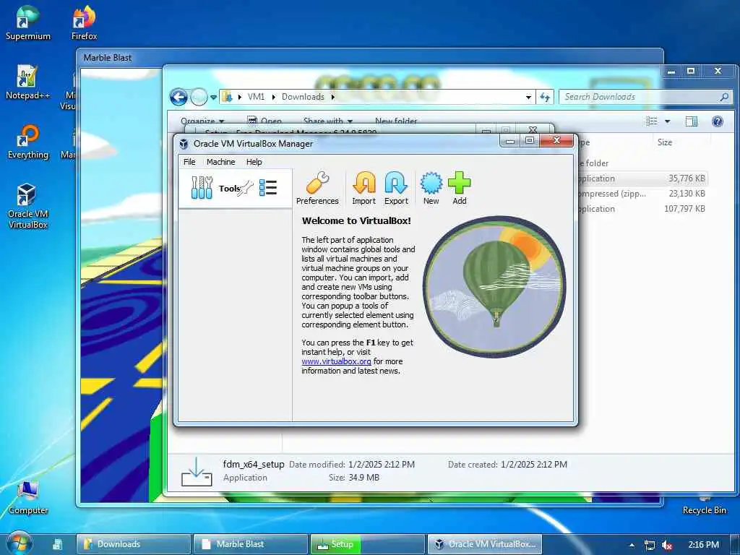Click the Back arrow in Explorer
Screen dimensions: 740x555
[x=178, y=98]
